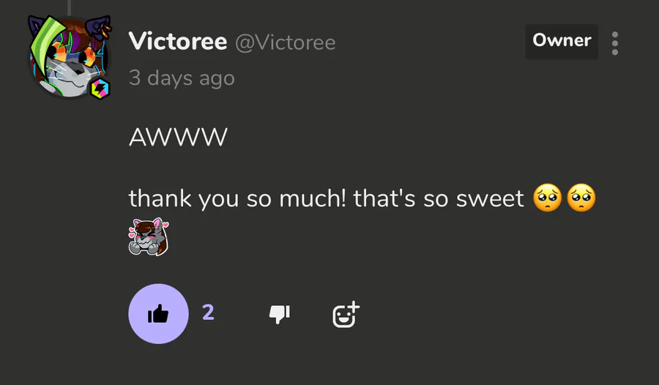Click the thank you so much phrase
Viewport: 659px width, 385px height.
coord(237,198)
